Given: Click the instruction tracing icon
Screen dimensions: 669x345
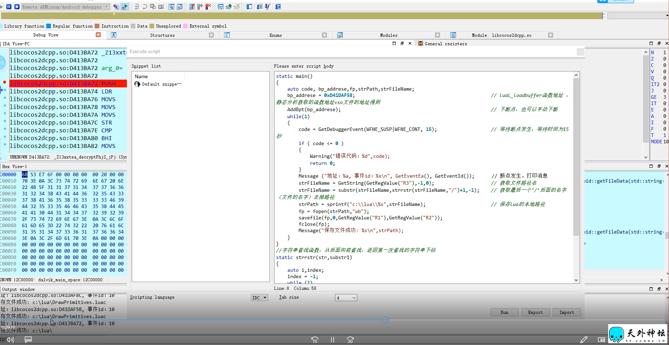Looking at the screenshot, I should tap(259, 7).
